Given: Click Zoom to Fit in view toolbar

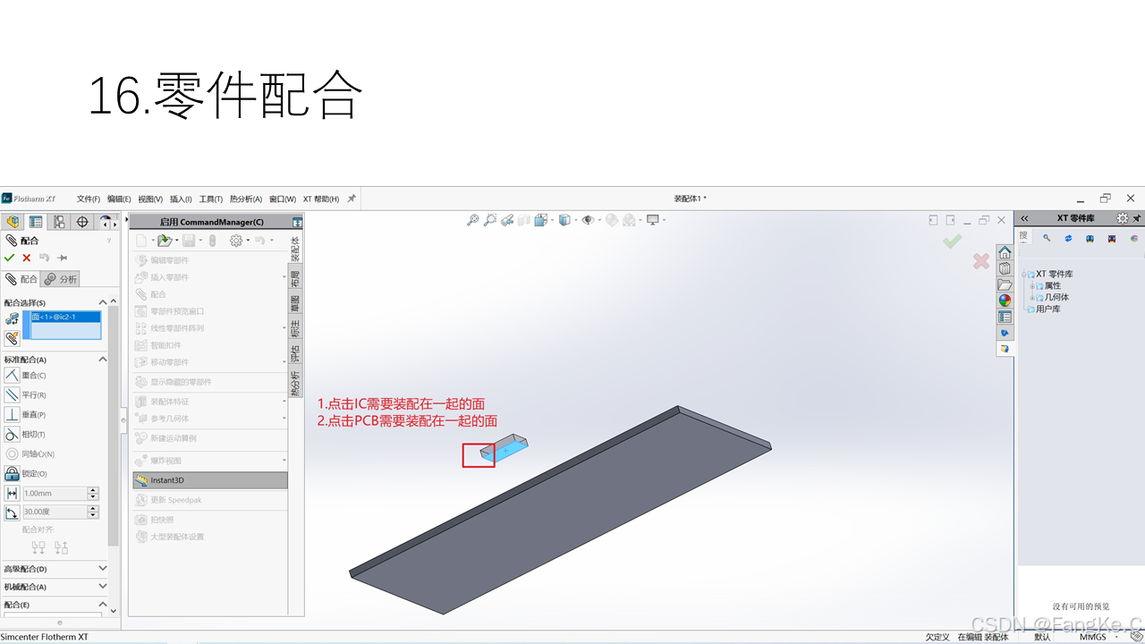Looking at the screenshot, I should click(473, 220).
